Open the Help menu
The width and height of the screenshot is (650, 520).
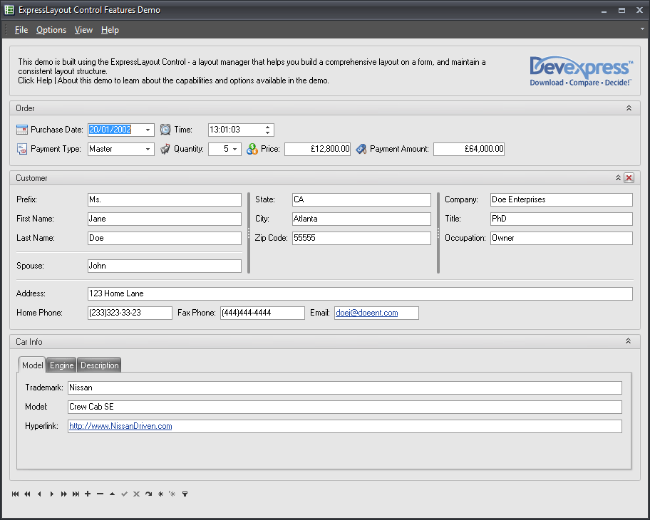(x=110, y=30)
